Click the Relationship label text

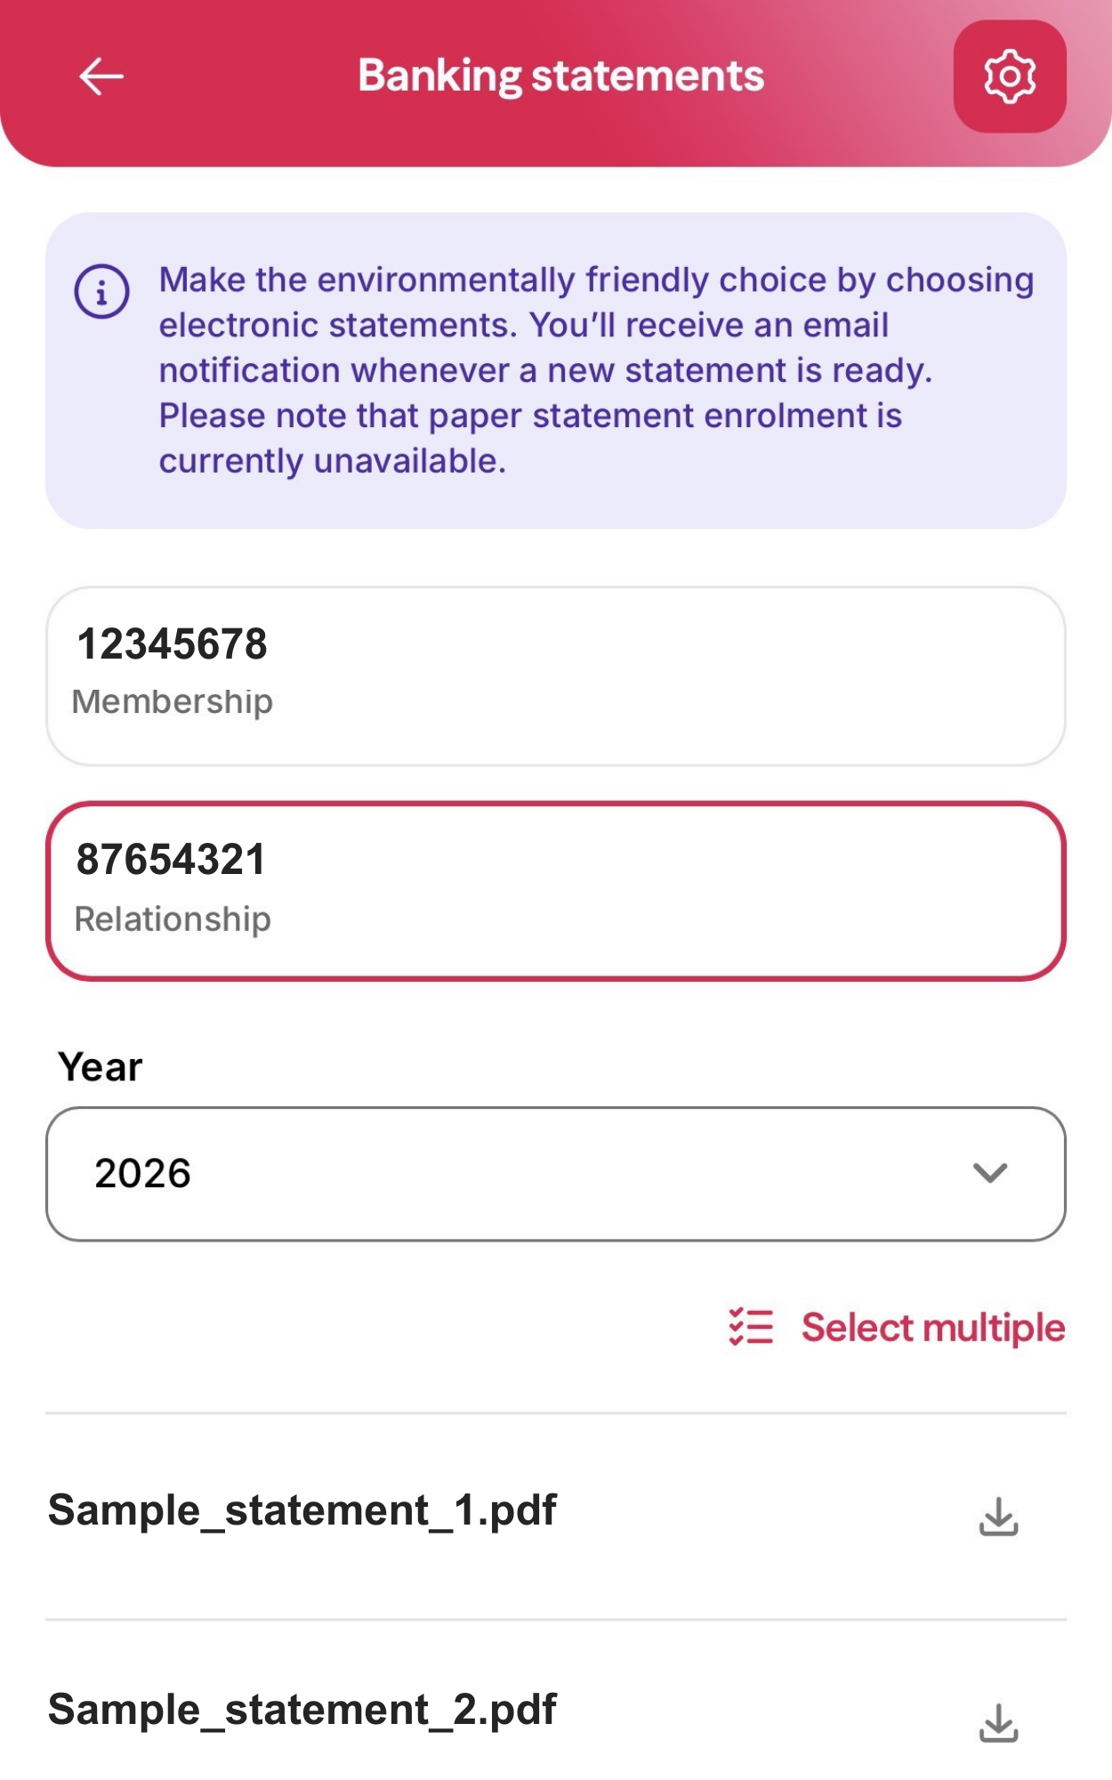point(173,918)
